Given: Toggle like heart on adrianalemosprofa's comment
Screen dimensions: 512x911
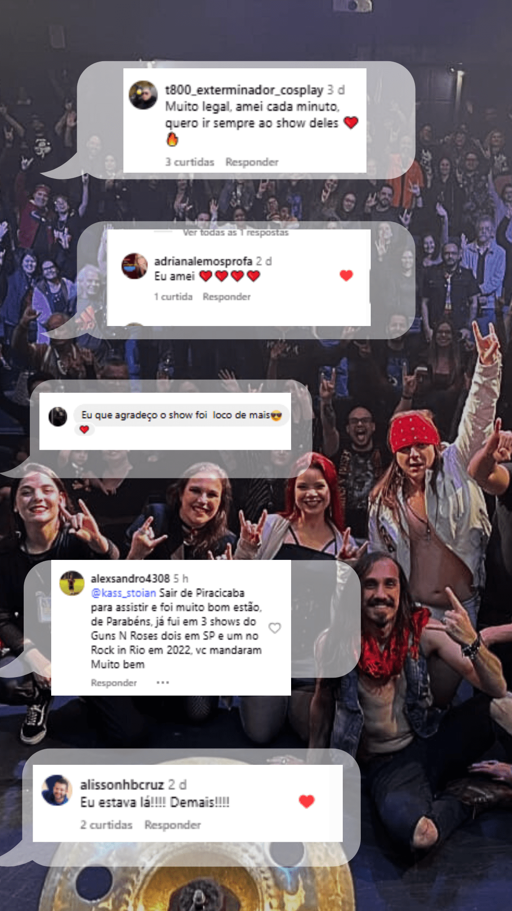Looking at the screenshot, I should [x=347, y=275].
